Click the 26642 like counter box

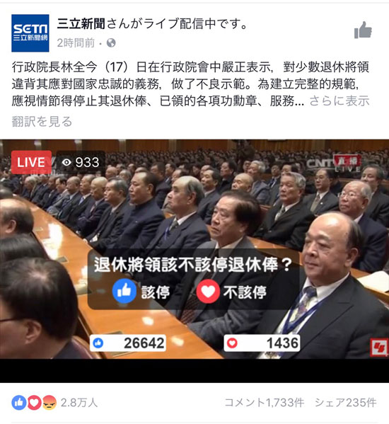point(128,343)
